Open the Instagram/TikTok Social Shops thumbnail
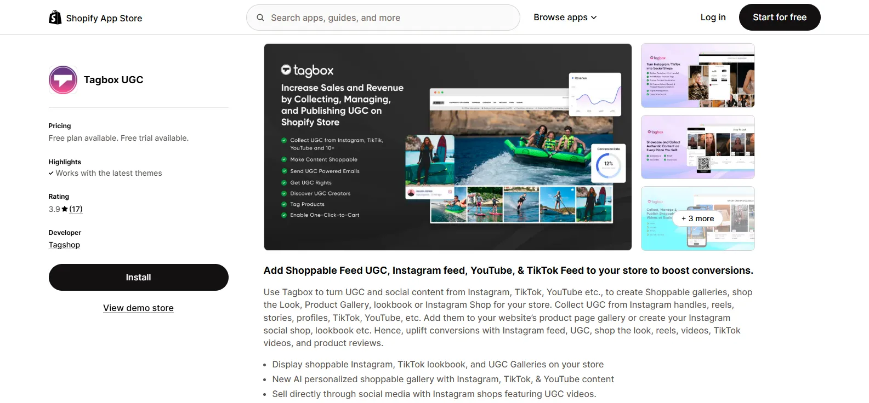The image size is (869, 403). point(697,76)
